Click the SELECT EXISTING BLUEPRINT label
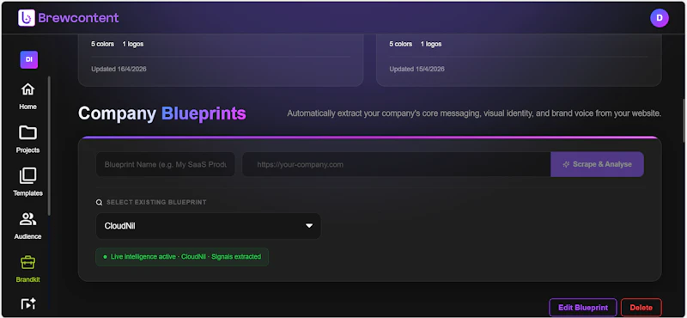The width and height of the screenshot is (687, 318). 156,203
